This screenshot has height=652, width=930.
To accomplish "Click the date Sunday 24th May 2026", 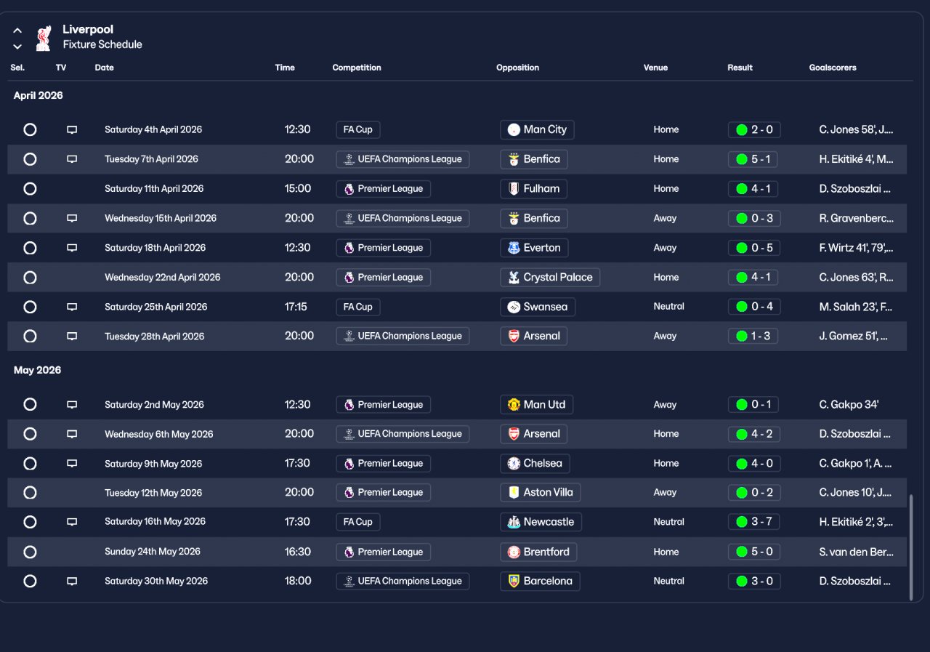I will pos(153,552).
